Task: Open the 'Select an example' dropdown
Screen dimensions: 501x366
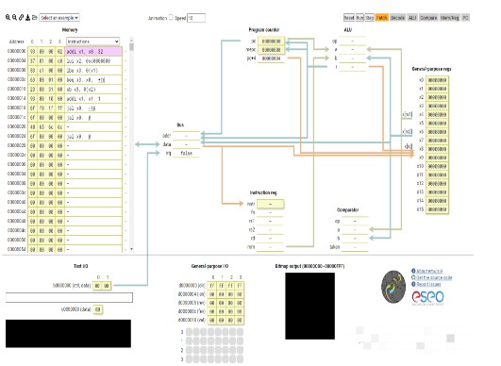Action: (59, 18)
